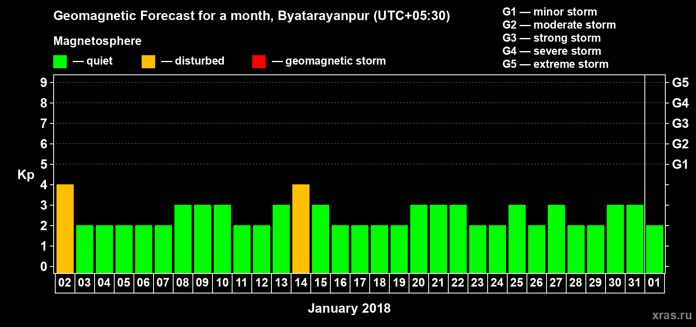Click the Geomagnetic Forecast chart title
Screen dimensions: 696x327
click(252, 16)
